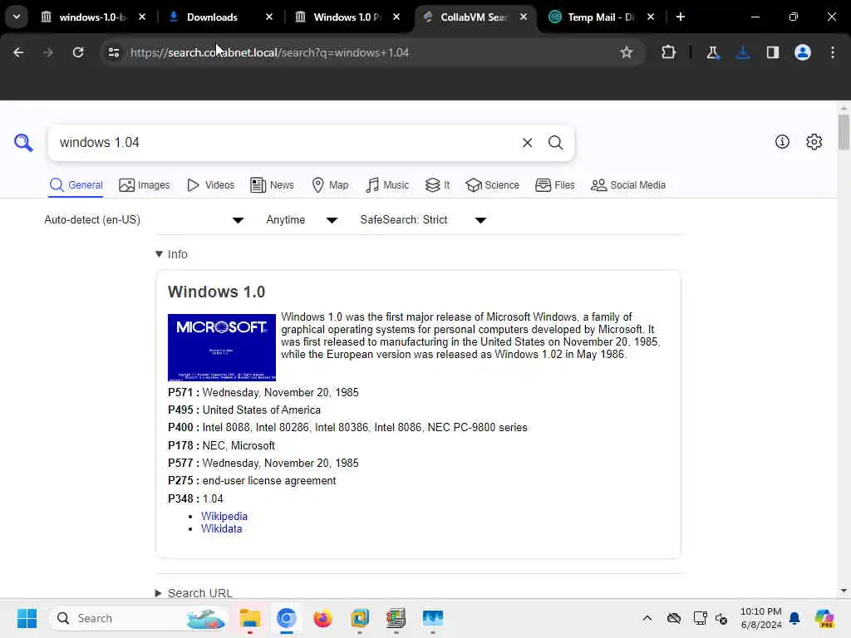Select the Map search category
Viewport: 851px width, 638px height.
click(331, 185)
